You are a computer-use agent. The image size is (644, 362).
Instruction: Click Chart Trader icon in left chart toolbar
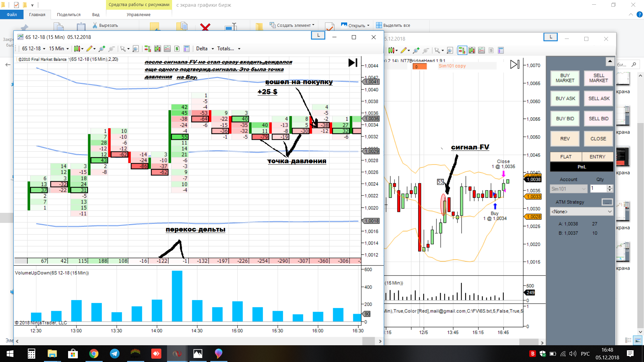coord(148,49)
